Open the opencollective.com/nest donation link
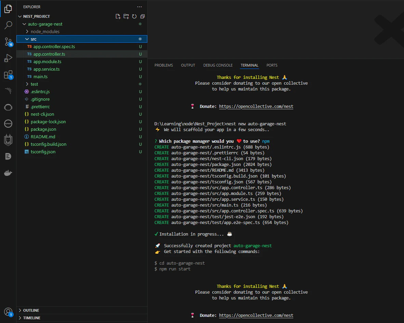Screen dimensions: 404x323 (x=256, y=106)
